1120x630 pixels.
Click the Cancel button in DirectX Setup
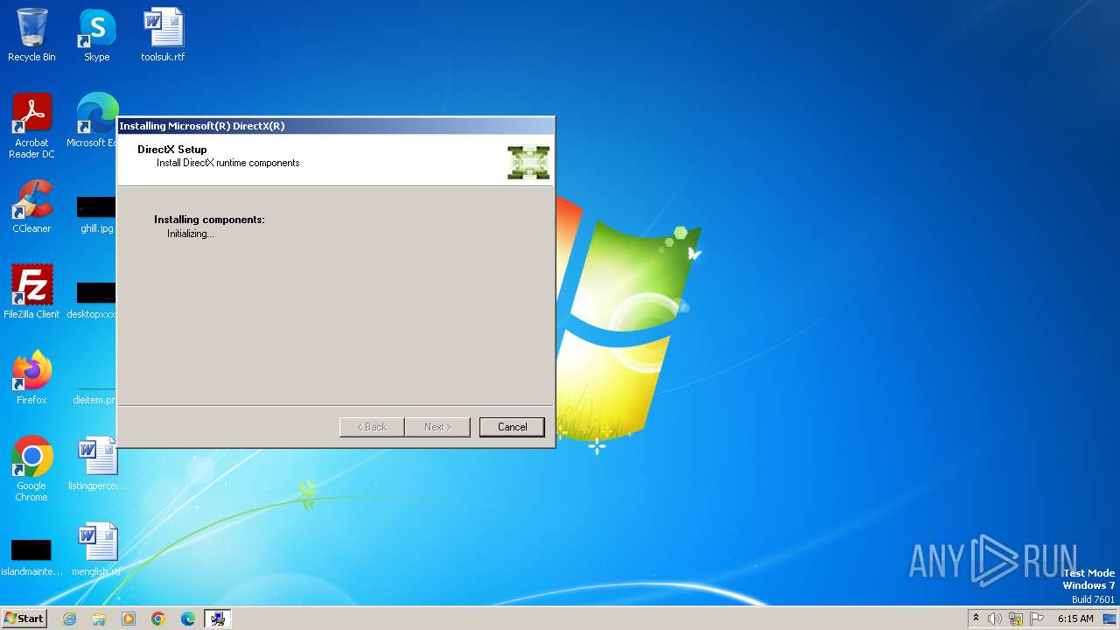pyautogui.click(x=512, y=427)
